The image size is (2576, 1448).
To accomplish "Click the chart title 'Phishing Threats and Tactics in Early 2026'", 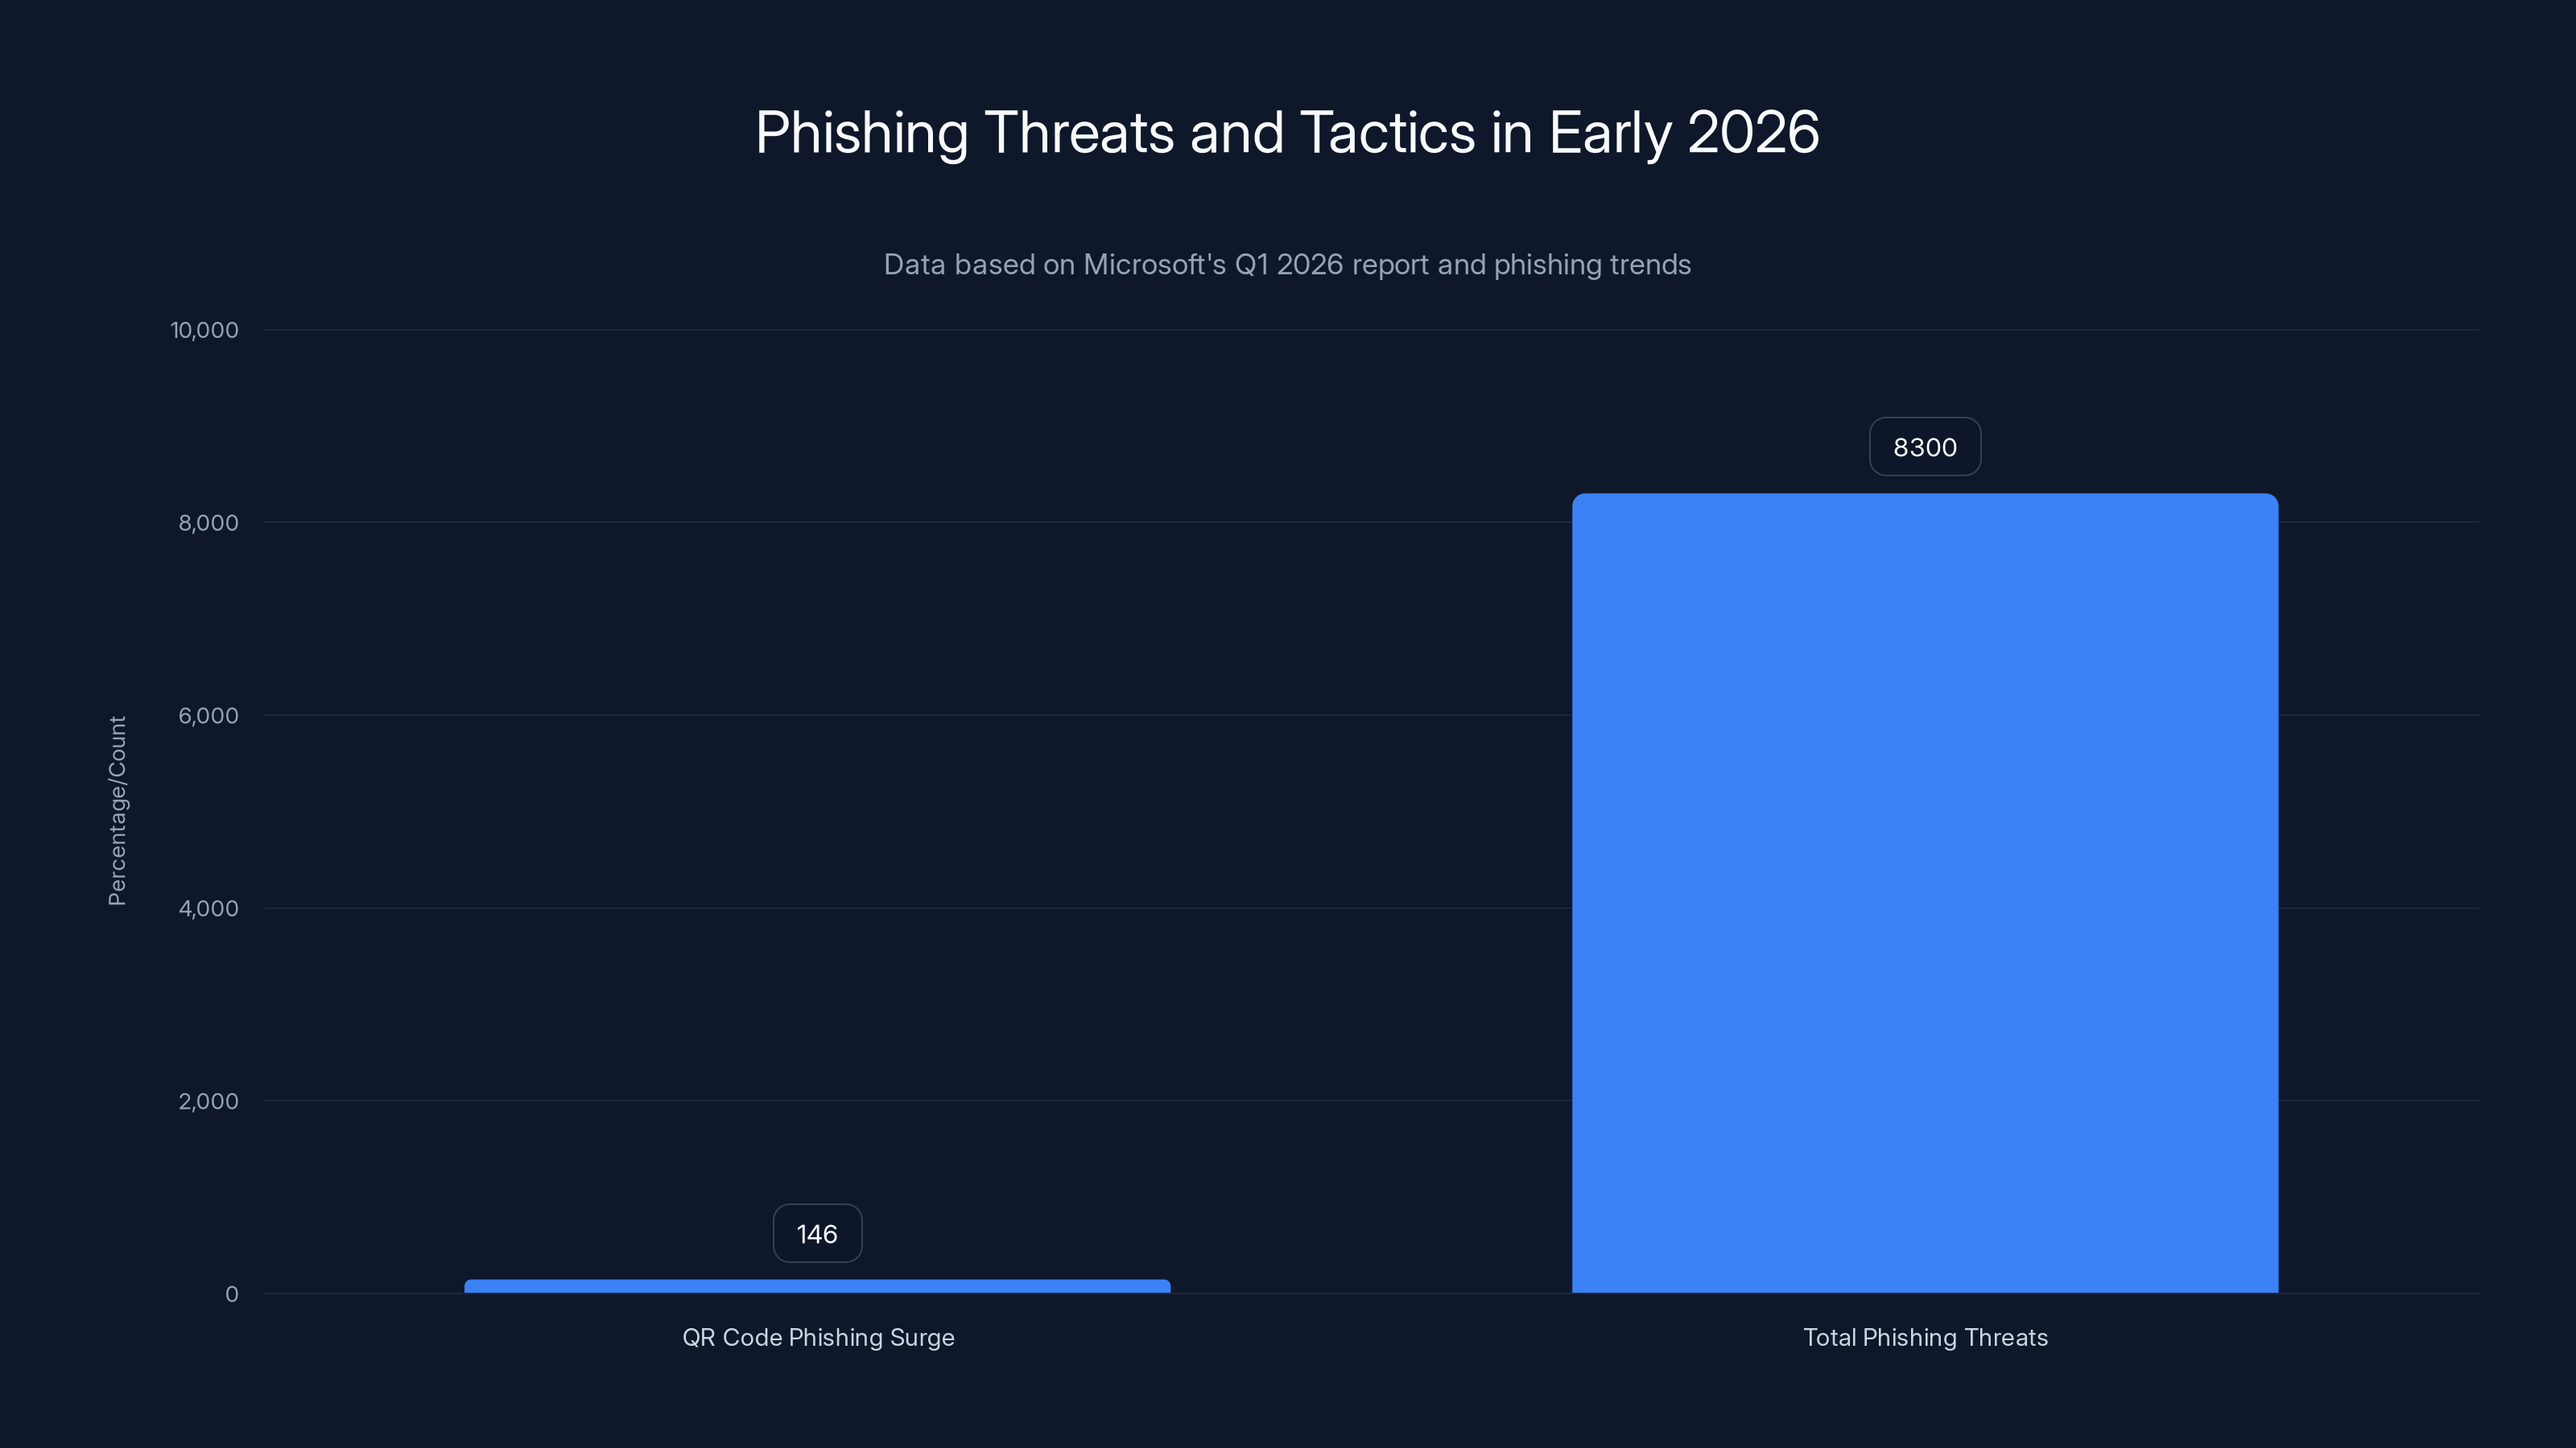I will coord(1287,133).
